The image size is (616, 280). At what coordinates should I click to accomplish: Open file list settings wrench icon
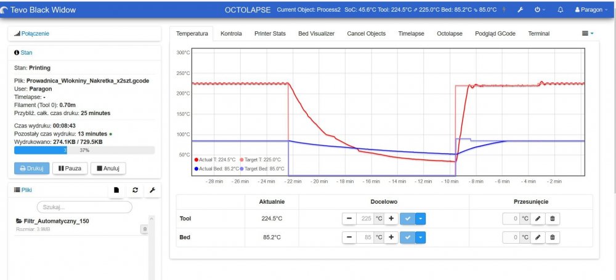[153, 191]
